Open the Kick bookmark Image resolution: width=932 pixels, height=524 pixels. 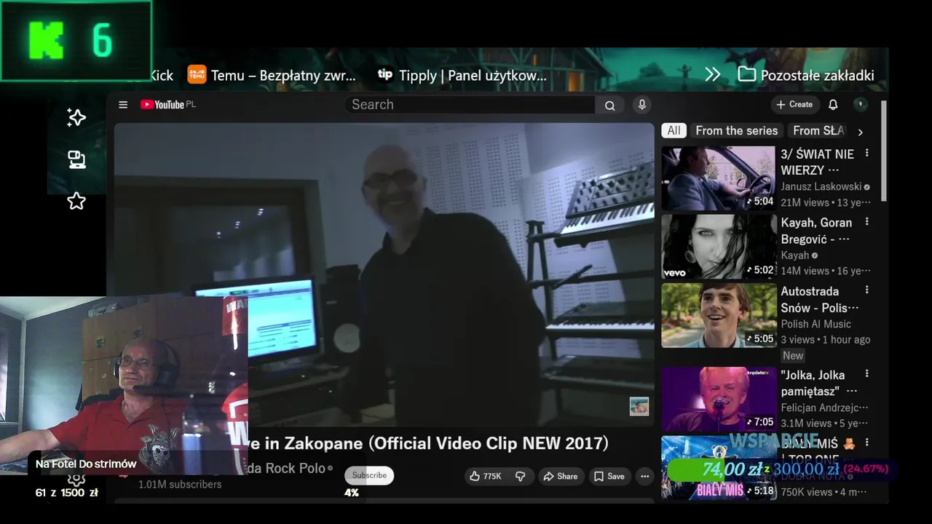pos(162,75)
